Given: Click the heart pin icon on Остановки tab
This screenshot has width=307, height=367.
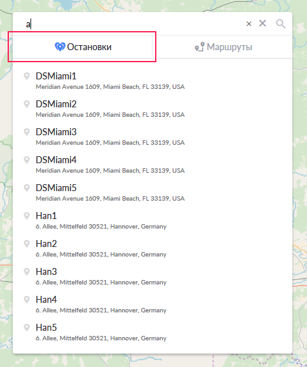Looking at the screenshot, I should (x=60, y=47).
